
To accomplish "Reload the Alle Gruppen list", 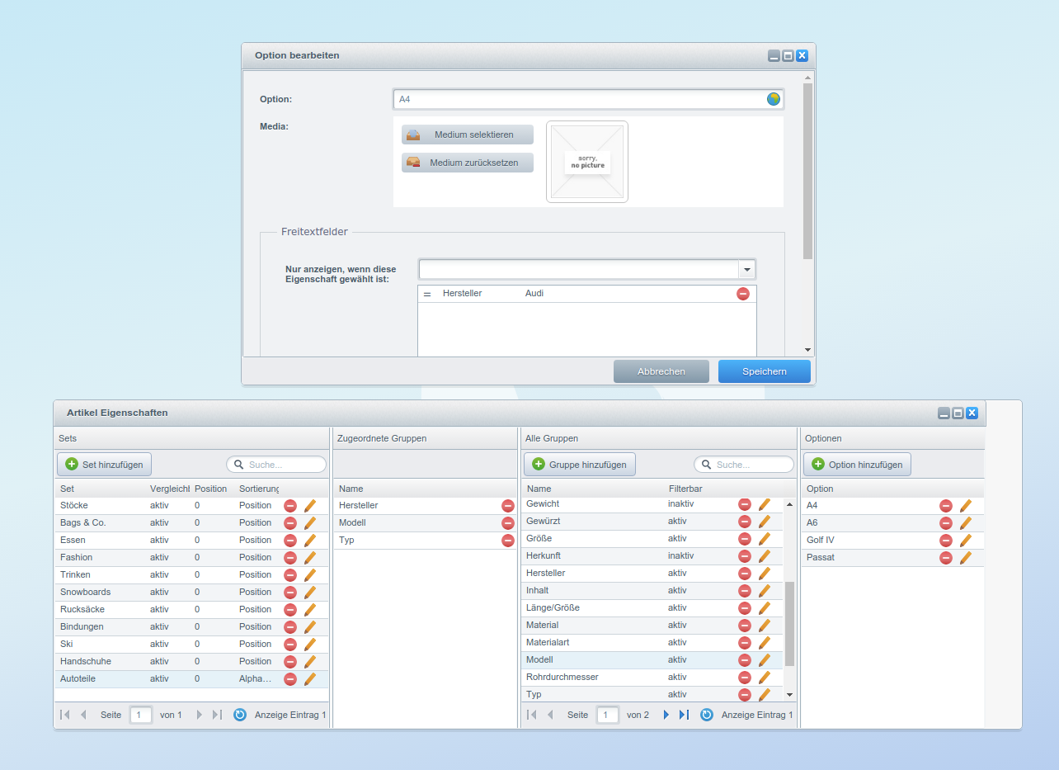I will point(707,715).
